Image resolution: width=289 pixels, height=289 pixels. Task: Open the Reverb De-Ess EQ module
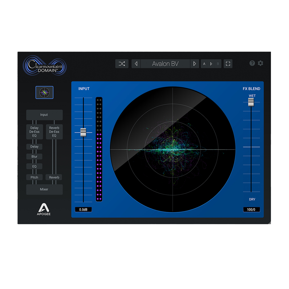tap(54, 132)
